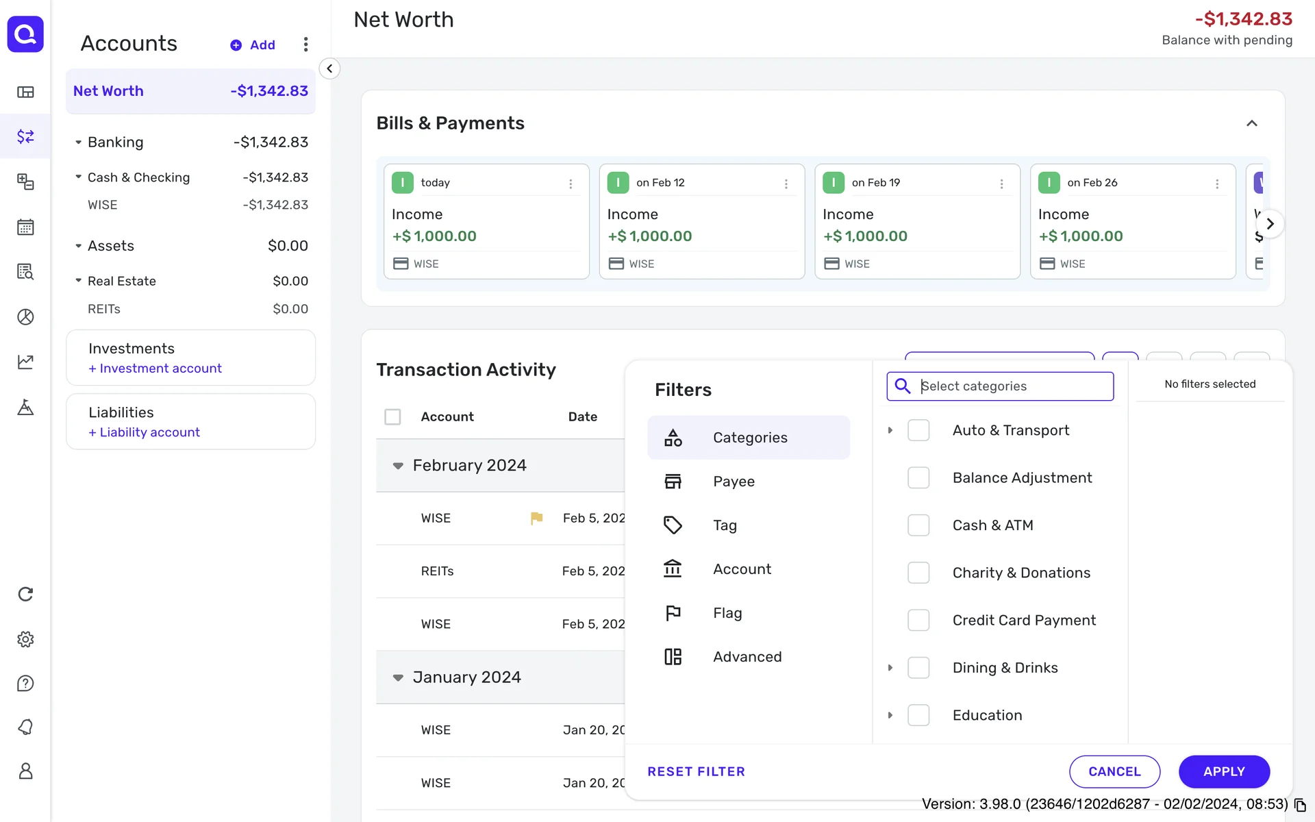Tick the Cash & ATM checkbox

918,525
